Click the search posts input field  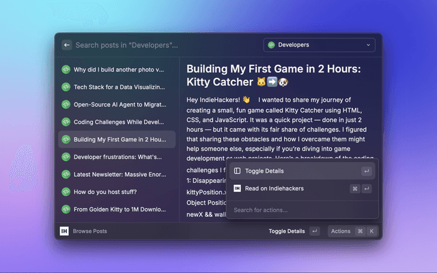164,45
